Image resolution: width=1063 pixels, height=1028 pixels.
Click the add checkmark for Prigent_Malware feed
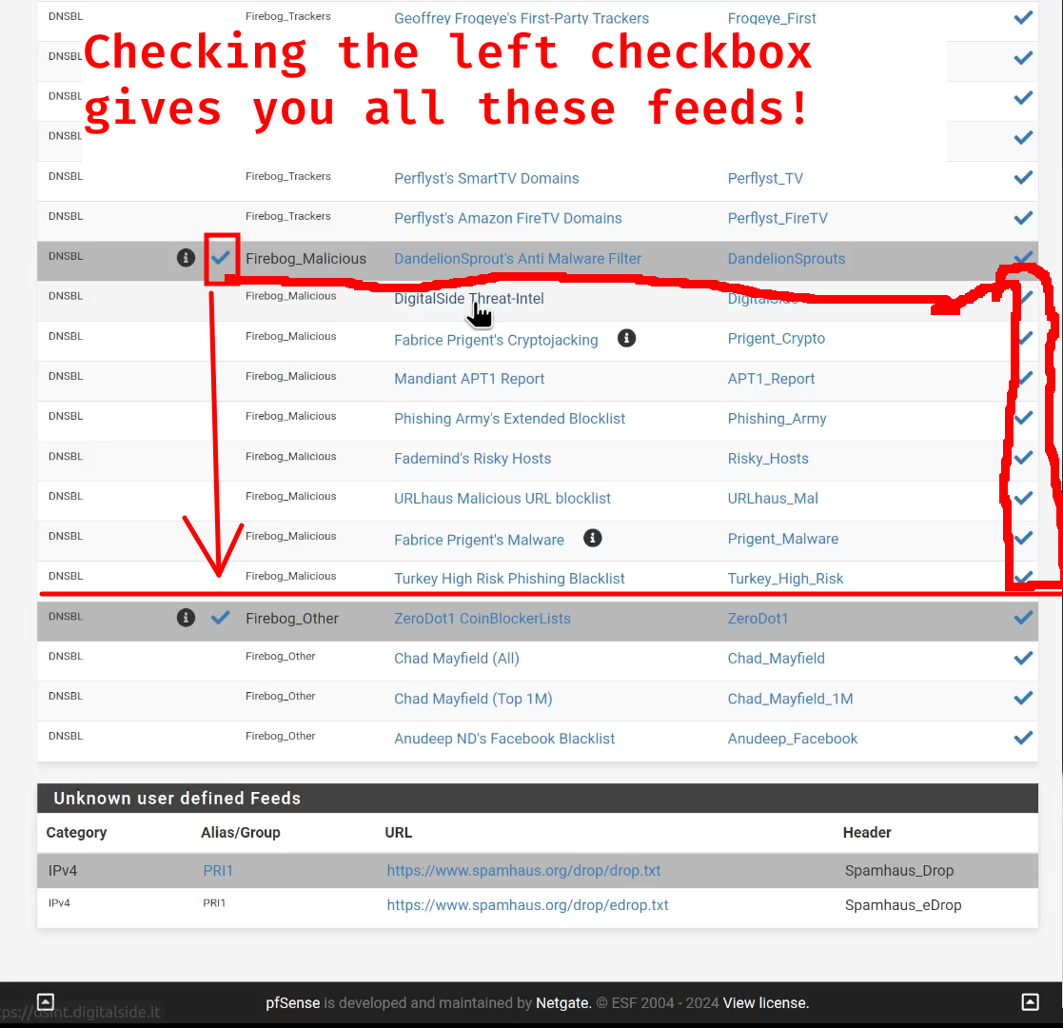coord(1023,538)
